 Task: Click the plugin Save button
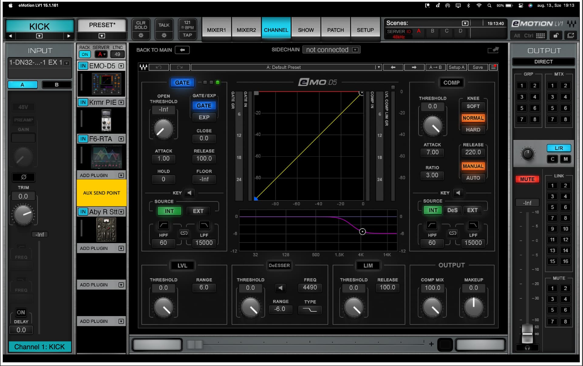click(x=477, y=67)
